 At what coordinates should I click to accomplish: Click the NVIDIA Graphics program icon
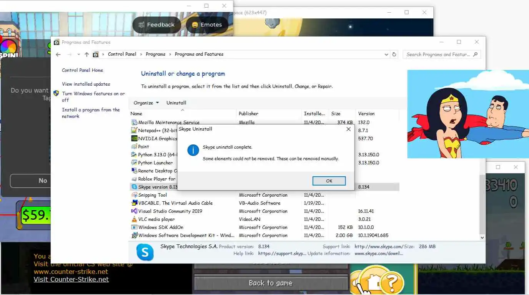(x=134, y=139)
